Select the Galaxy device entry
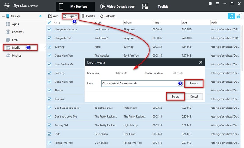The height and width of the screenshot is (148, 244). [15, 16]
